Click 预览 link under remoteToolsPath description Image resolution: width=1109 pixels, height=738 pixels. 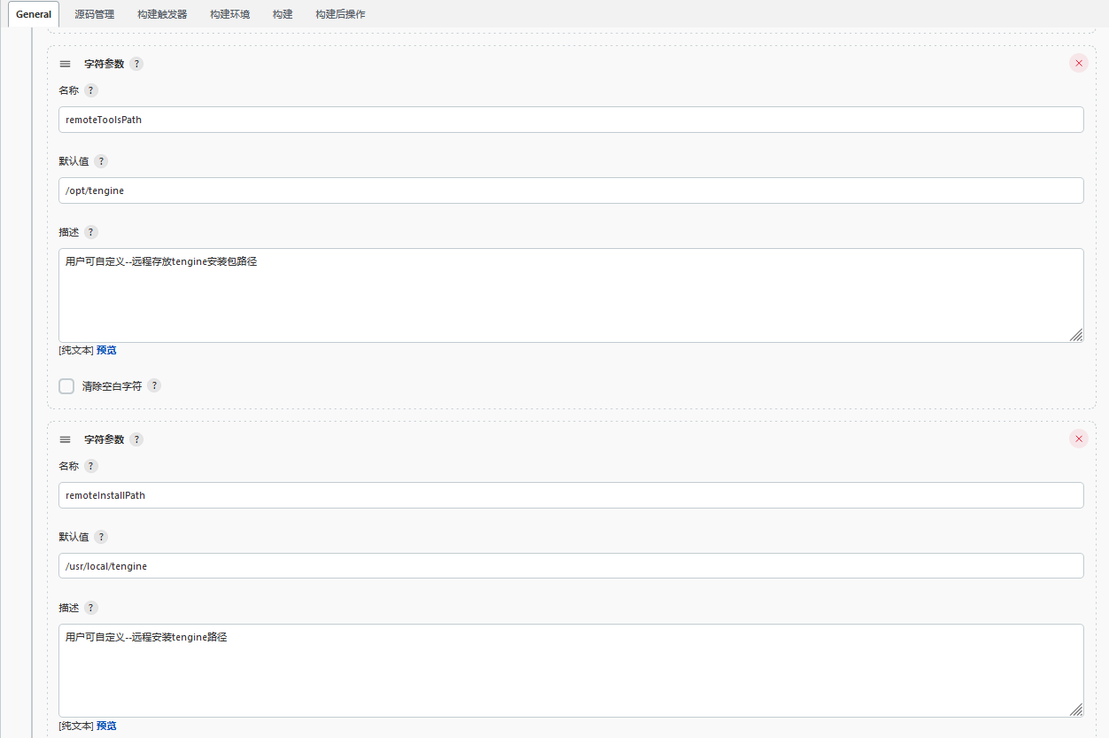click(106, 350)
